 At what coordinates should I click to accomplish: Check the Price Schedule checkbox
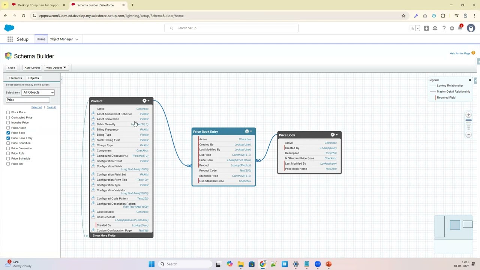pos(8,159)
